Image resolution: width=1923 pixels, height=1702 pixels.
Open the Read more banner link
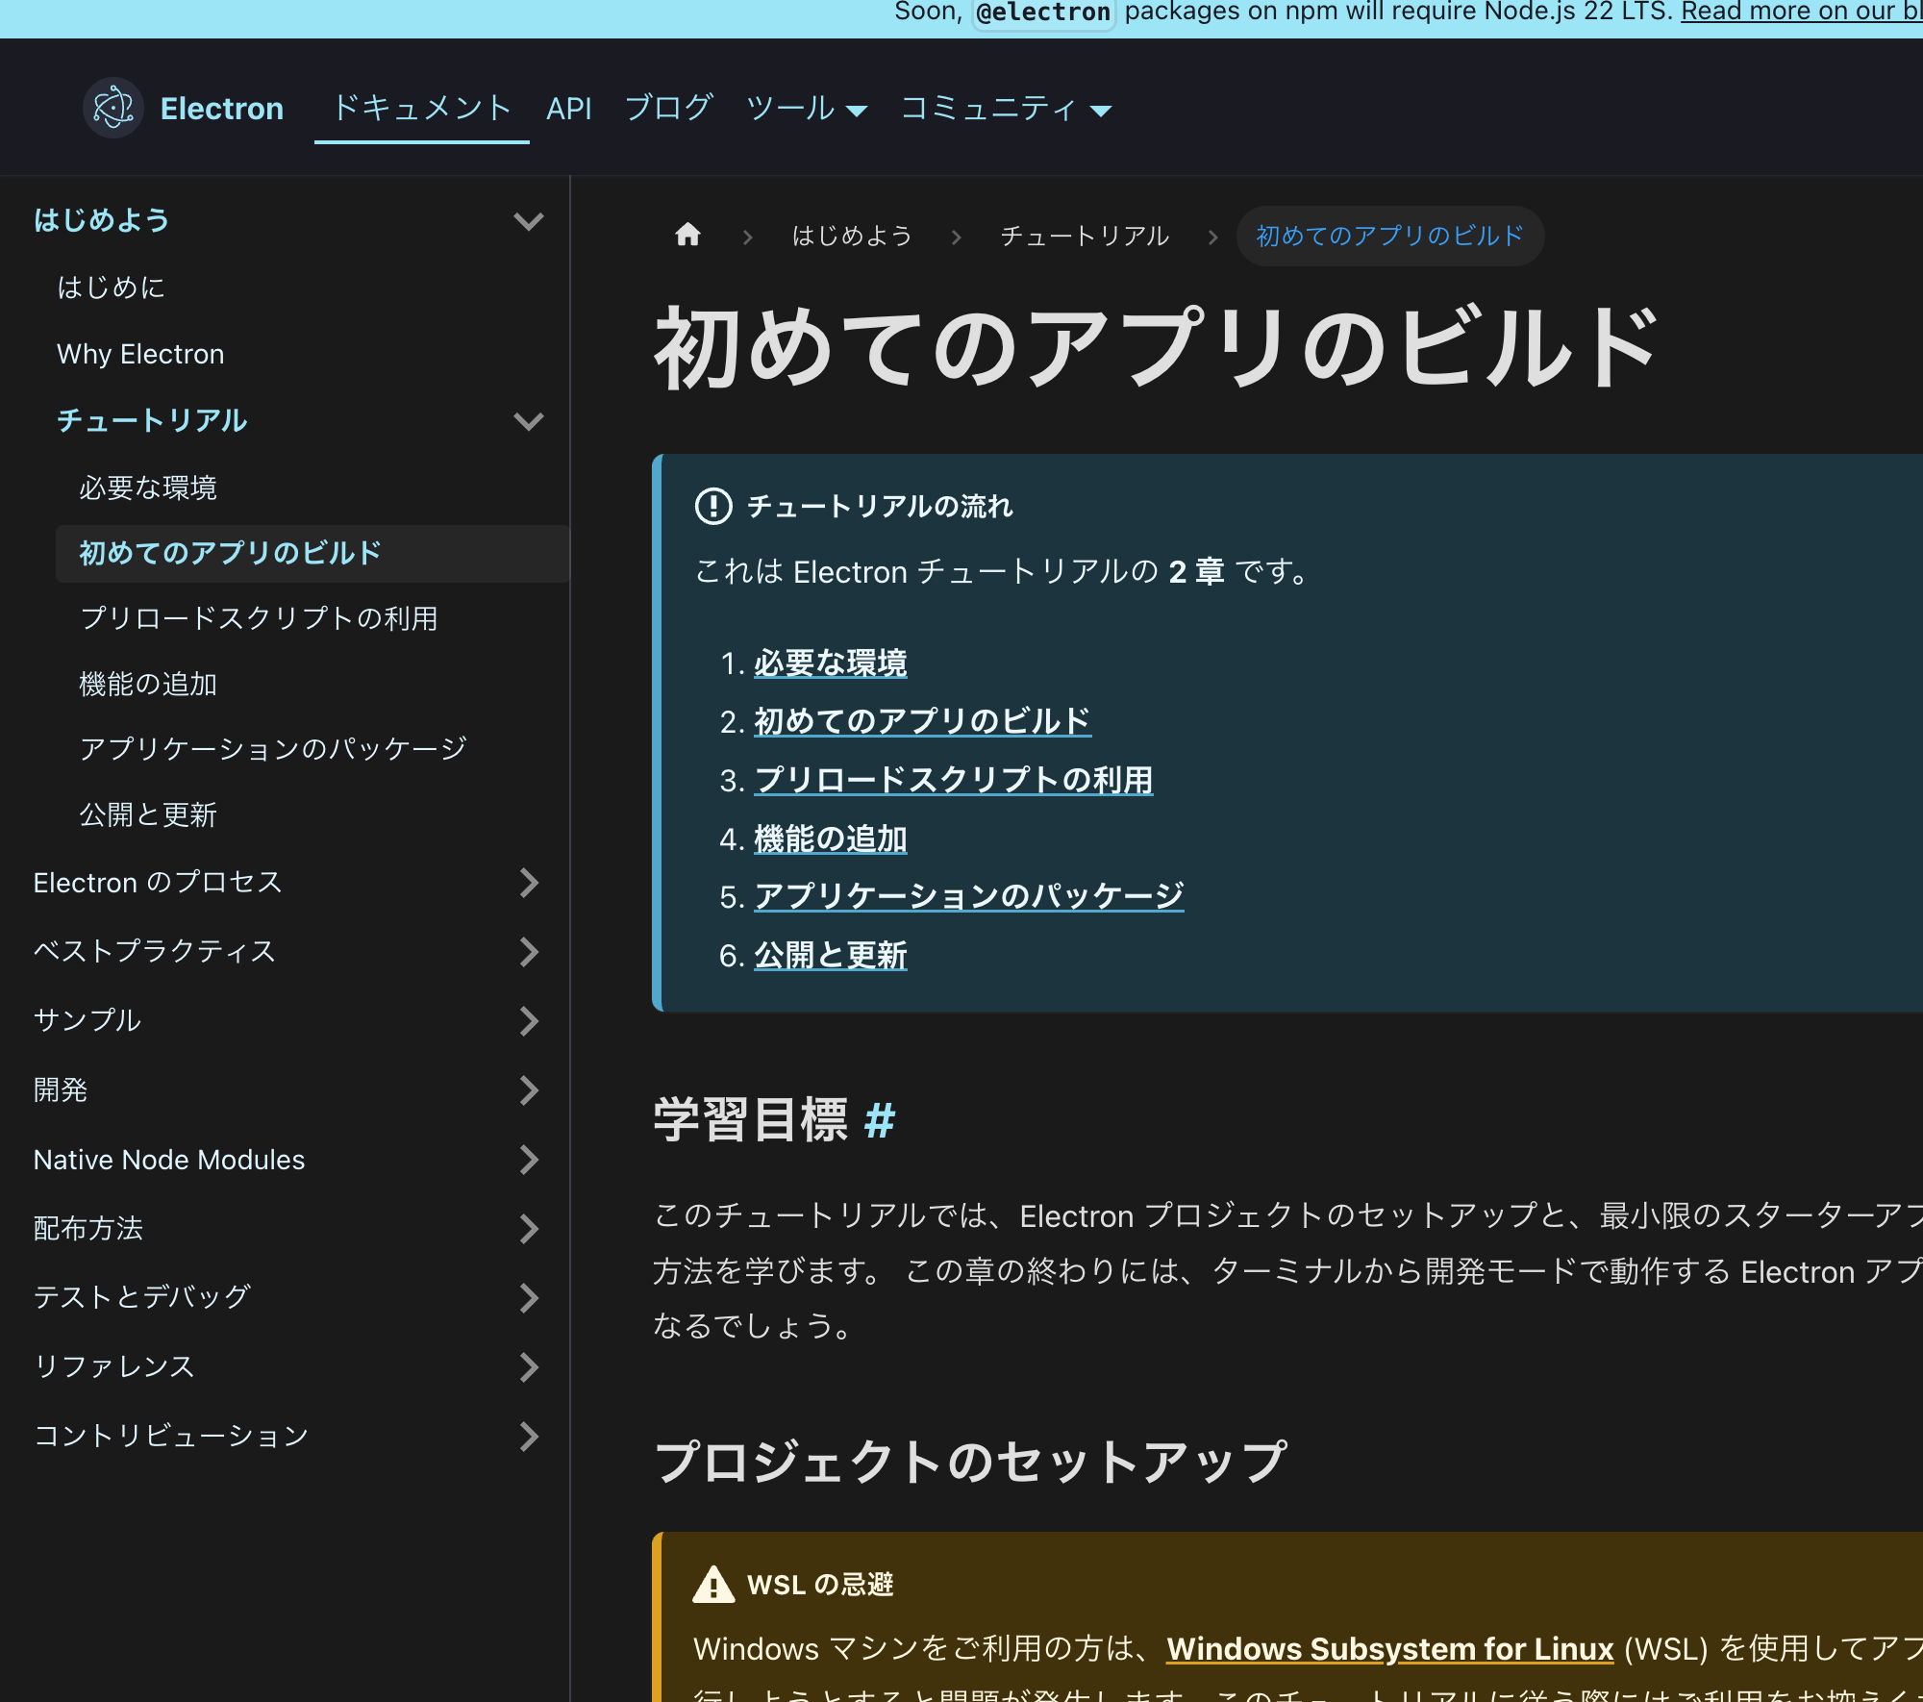coord(1798,11)
